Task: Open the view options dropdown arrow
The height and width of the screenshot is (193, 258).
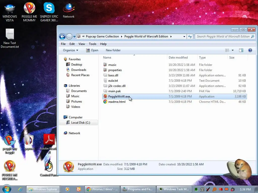Action: click(233, 50)
